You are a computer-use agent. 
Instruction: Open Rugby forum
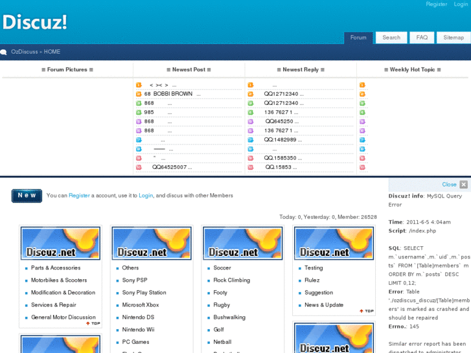(x=222, y=304)
